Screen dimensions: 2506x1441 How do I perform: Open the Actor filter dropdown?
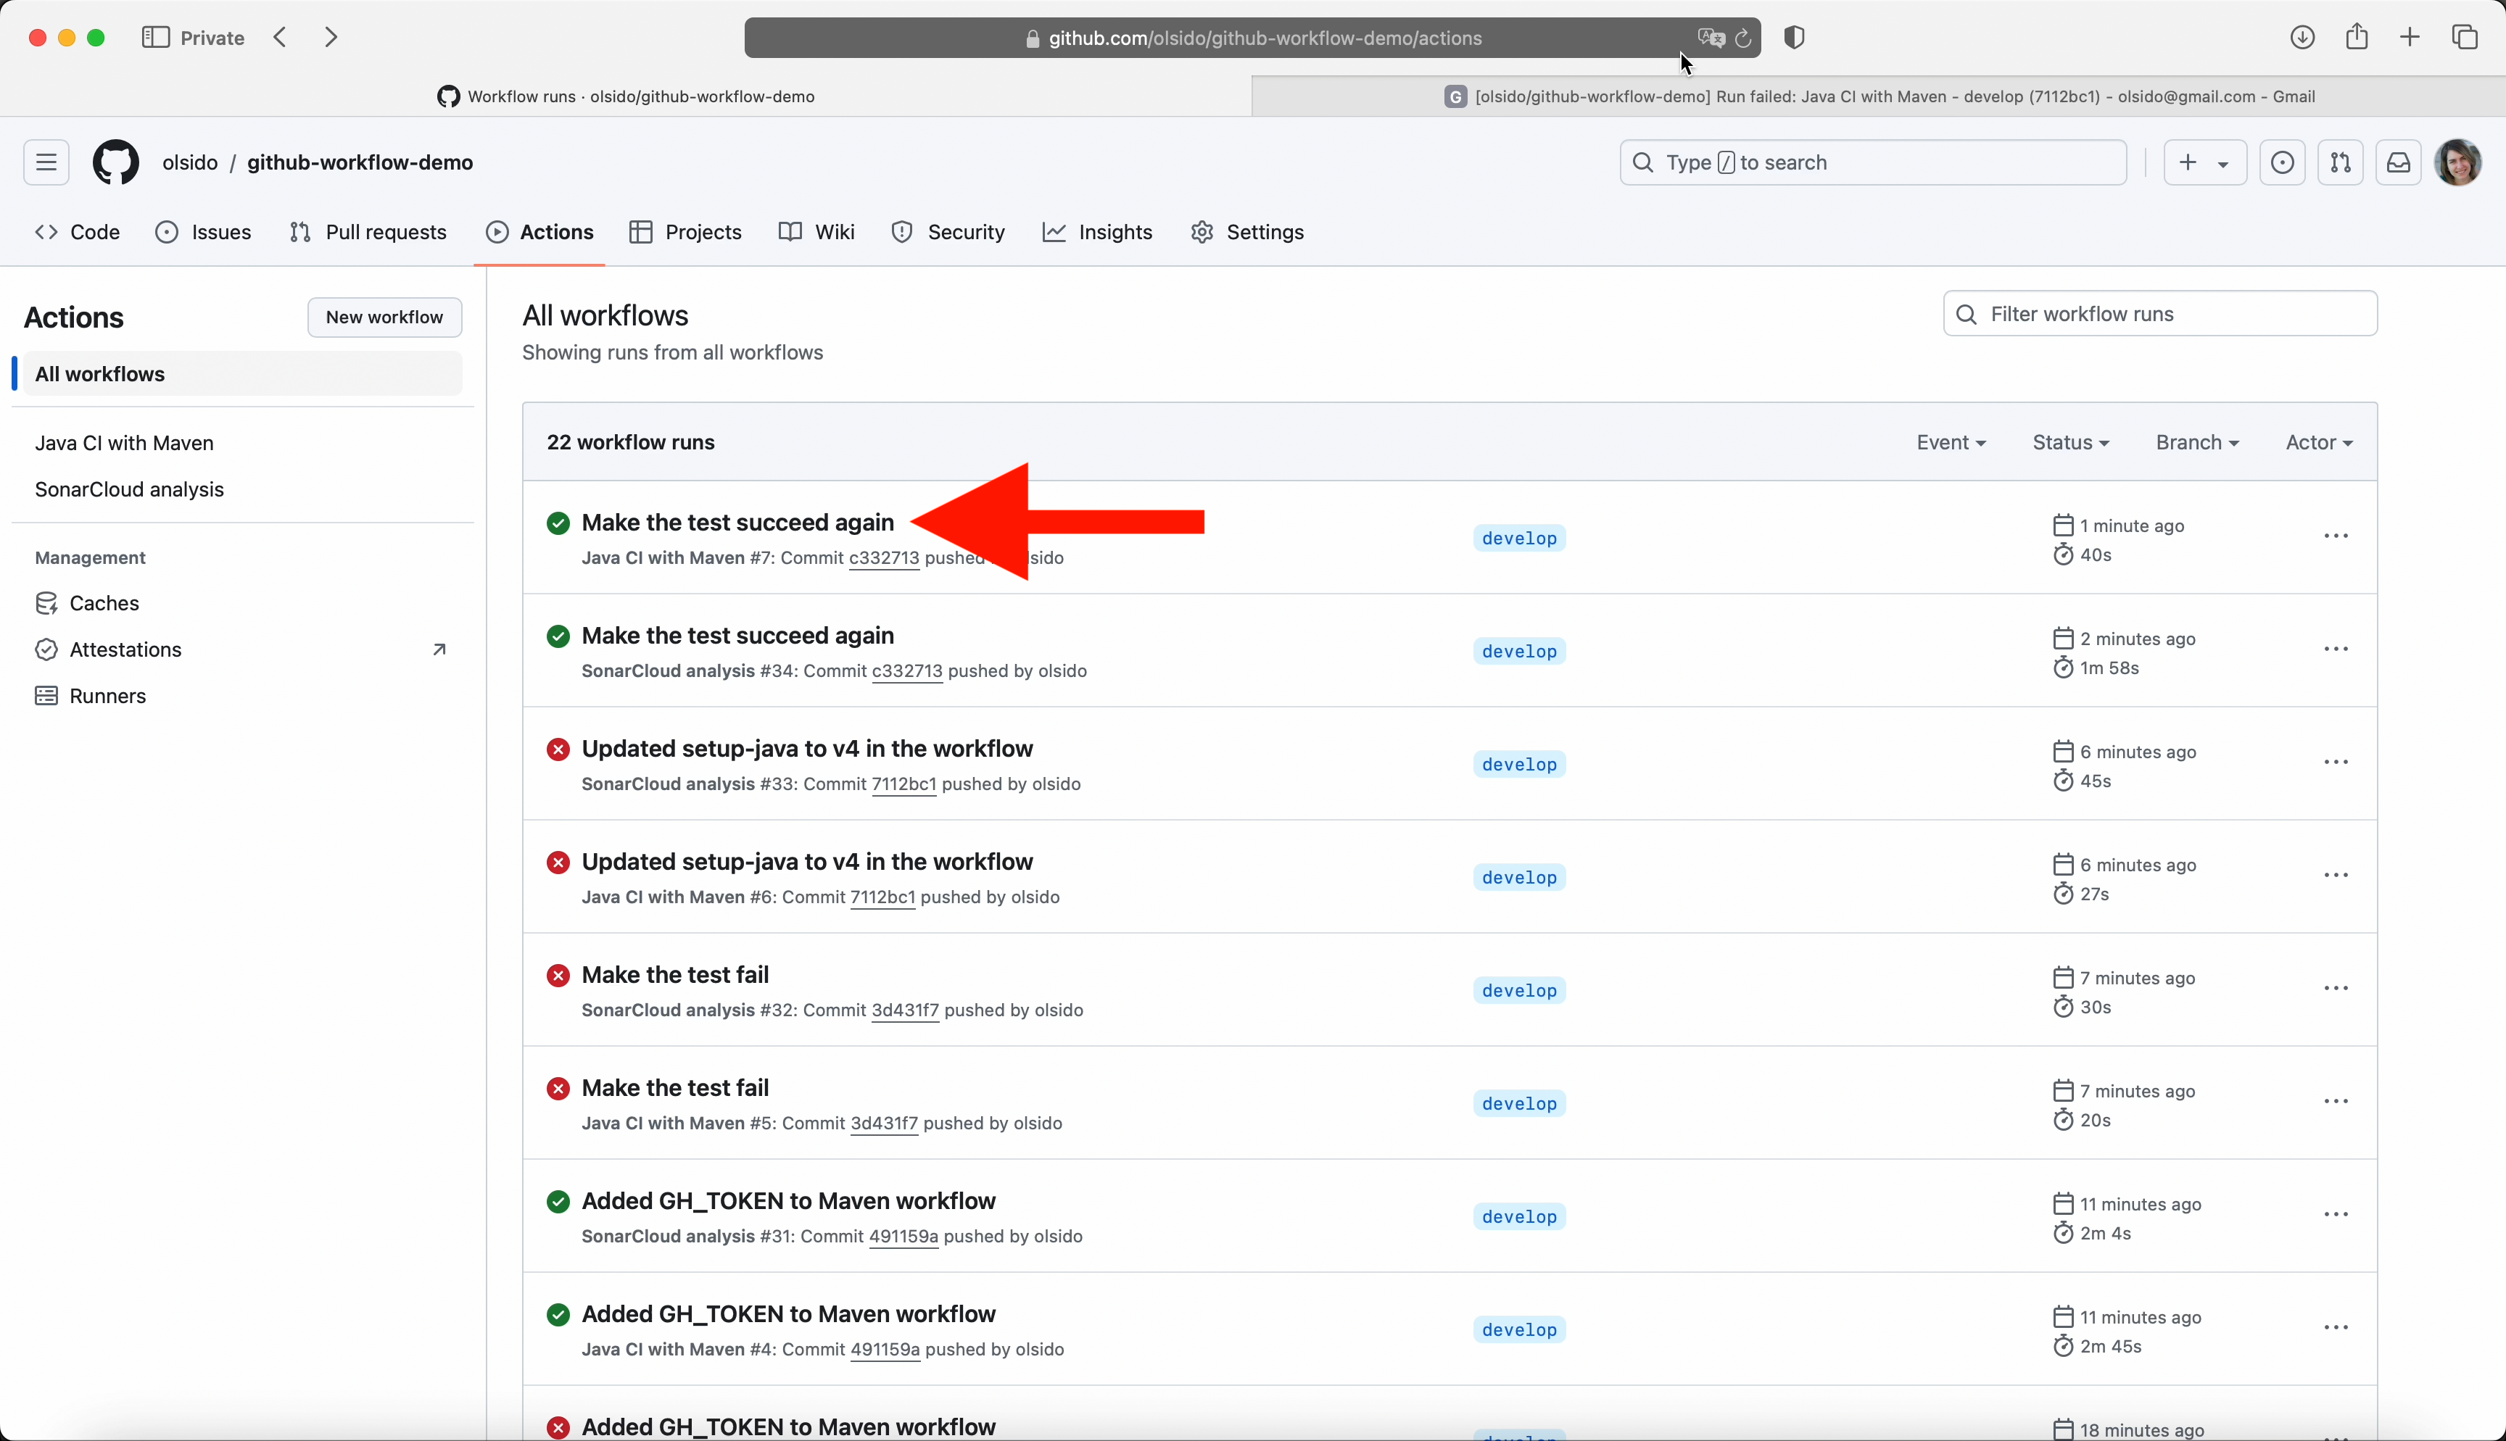2319,442
